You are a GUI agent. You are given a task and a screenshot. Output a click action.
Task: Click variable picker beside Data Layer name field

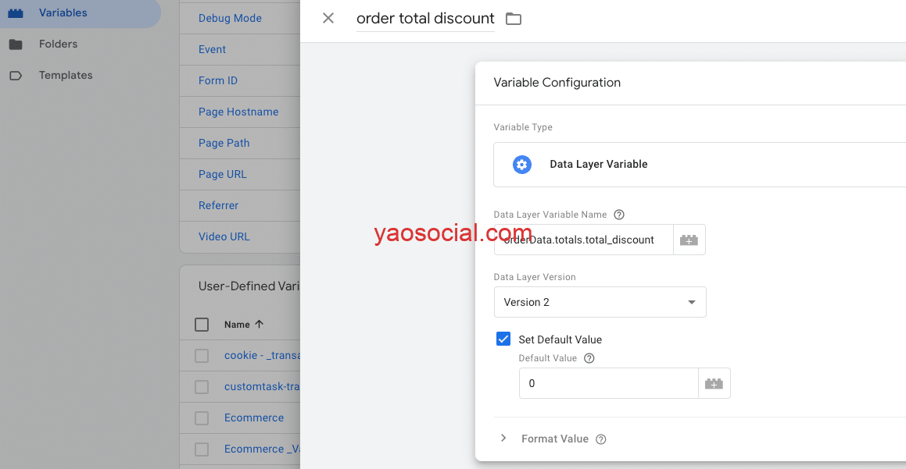689,240
